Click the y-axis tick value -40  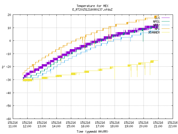(9, 93)
